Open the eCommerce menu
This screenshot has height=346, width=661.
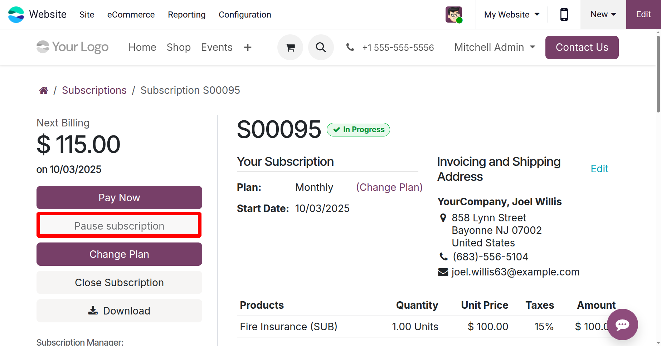[131, 15]
